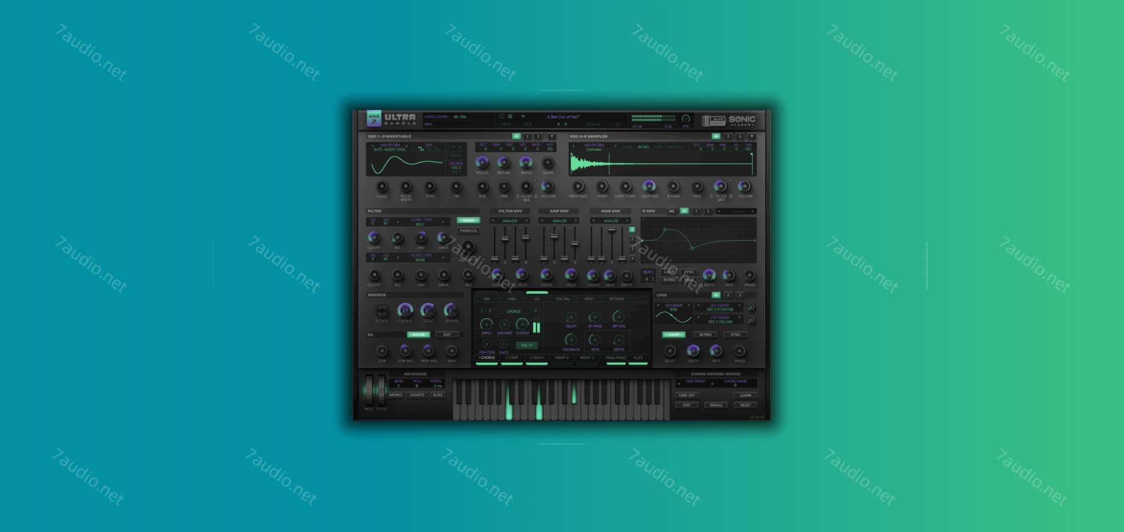Click the FM knob
Image resolution: width=1124 pixels, height=532 pixels.
coord(456,187)
